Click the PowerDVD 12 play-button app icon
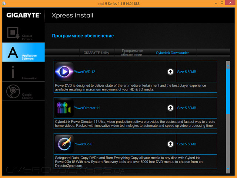The width and height of the screenshot is (237, 178). pyautogui.click(x=64, y=72)
